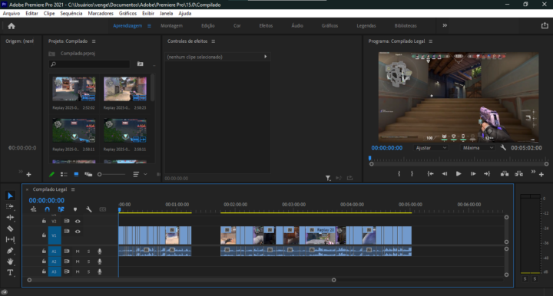Click the Home icon
Image resolution: width=553 pixels, height=296 pixels.
(12, 26)
